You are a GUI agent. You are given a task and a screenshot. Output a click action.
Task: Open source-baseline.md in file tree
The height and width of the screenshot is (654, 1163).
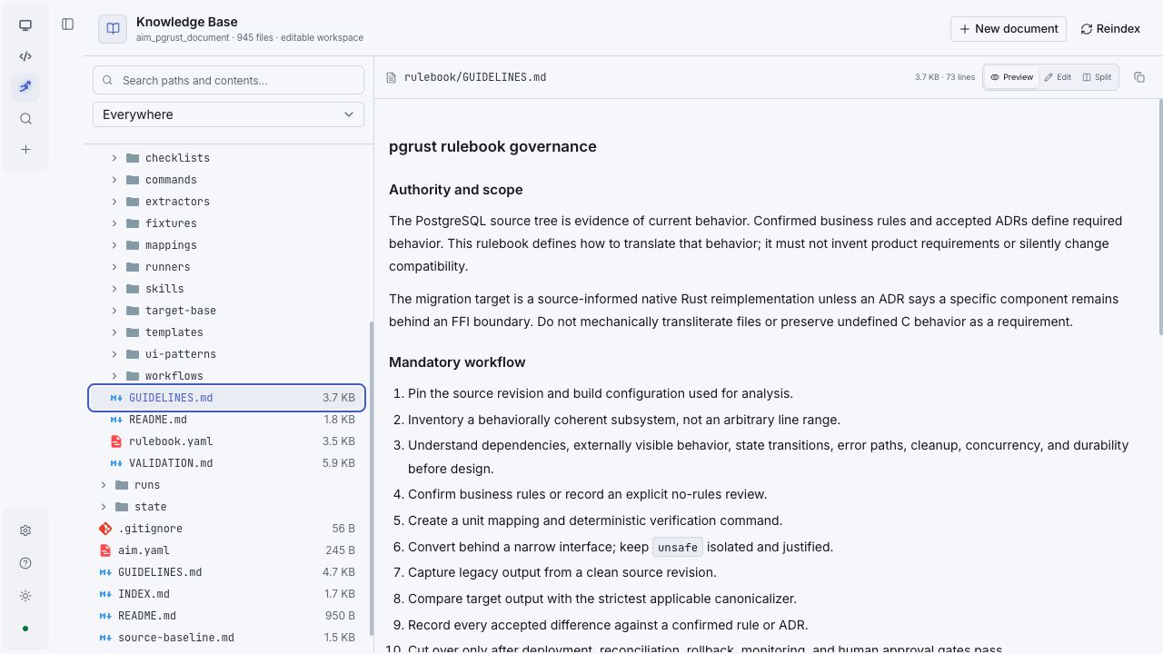tap(227, 638)
